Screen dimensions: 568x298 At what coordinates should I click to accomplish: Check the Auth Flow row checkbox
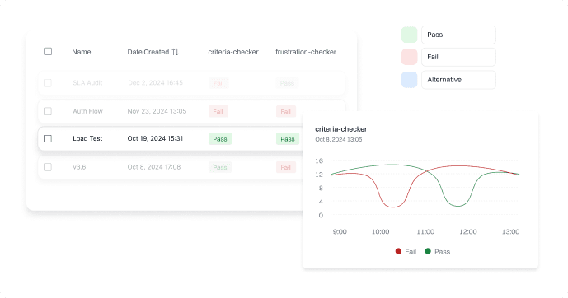[48, 111]
